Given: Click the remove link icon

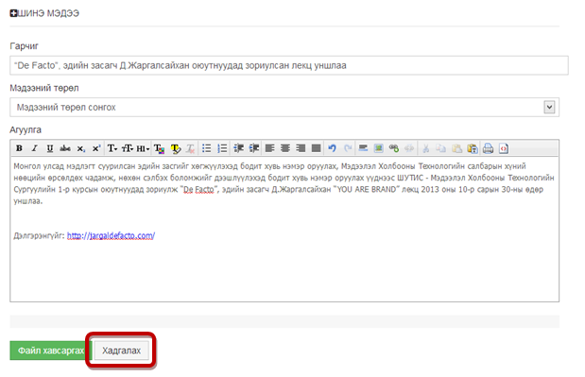Looking at the screenshot, I should tap(409, 148).
